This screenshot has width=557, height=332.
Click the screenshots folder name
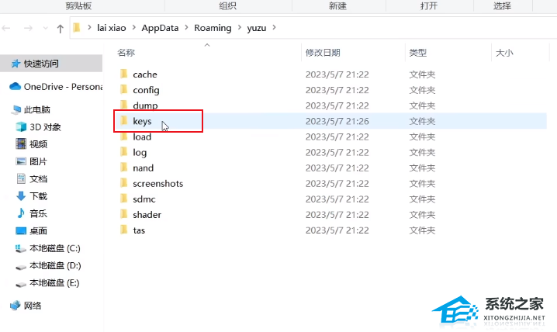click(158, 184)
